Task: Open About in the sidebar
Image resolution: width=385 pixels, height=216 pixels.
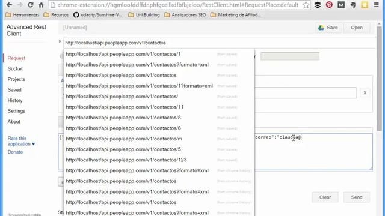Action: pos(14,121)
